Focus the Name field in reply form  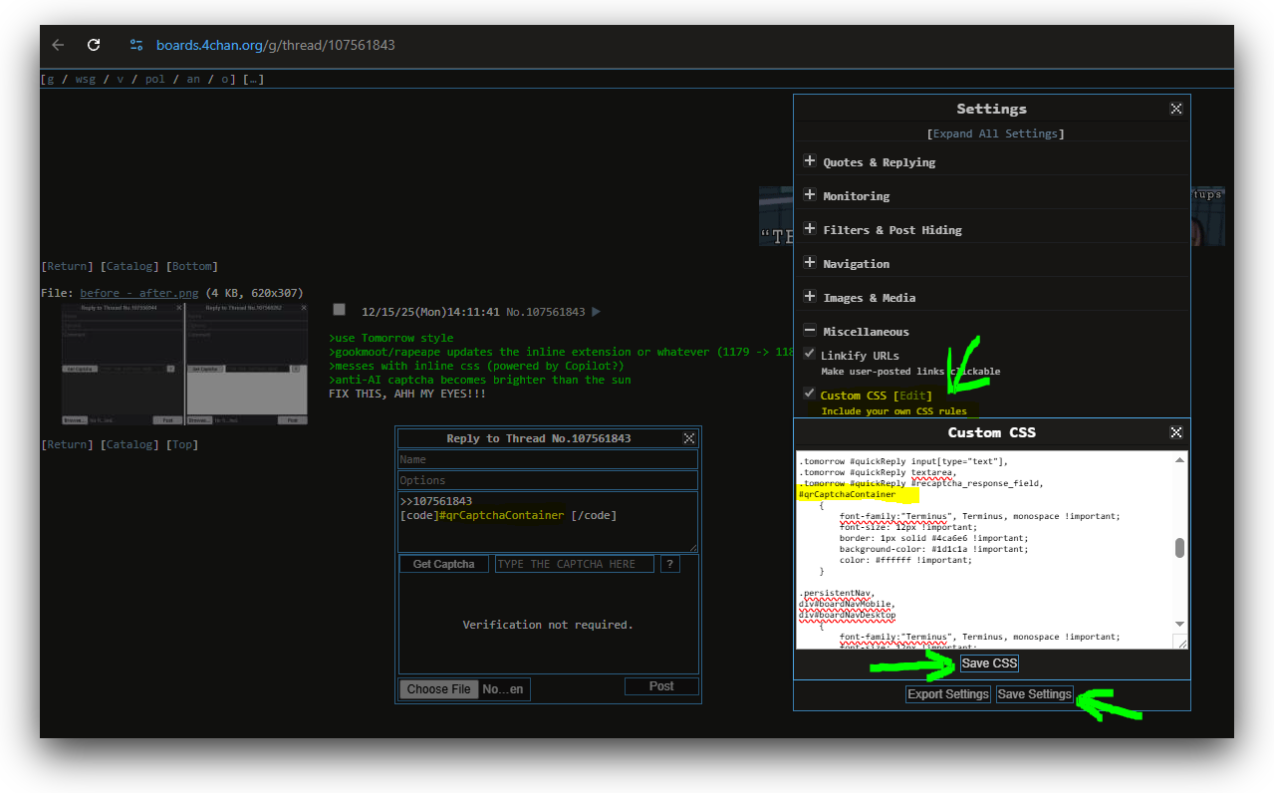(x=548, y=459)
